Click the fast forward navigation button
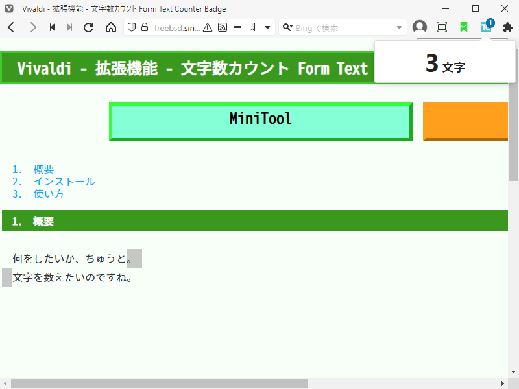This screenshot has width=519, height=389. pyautogui.click(x=69, y=27)
